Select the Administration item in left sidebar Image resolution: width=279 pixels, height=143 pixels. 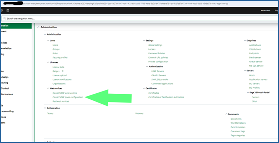(x=7, y=26)
